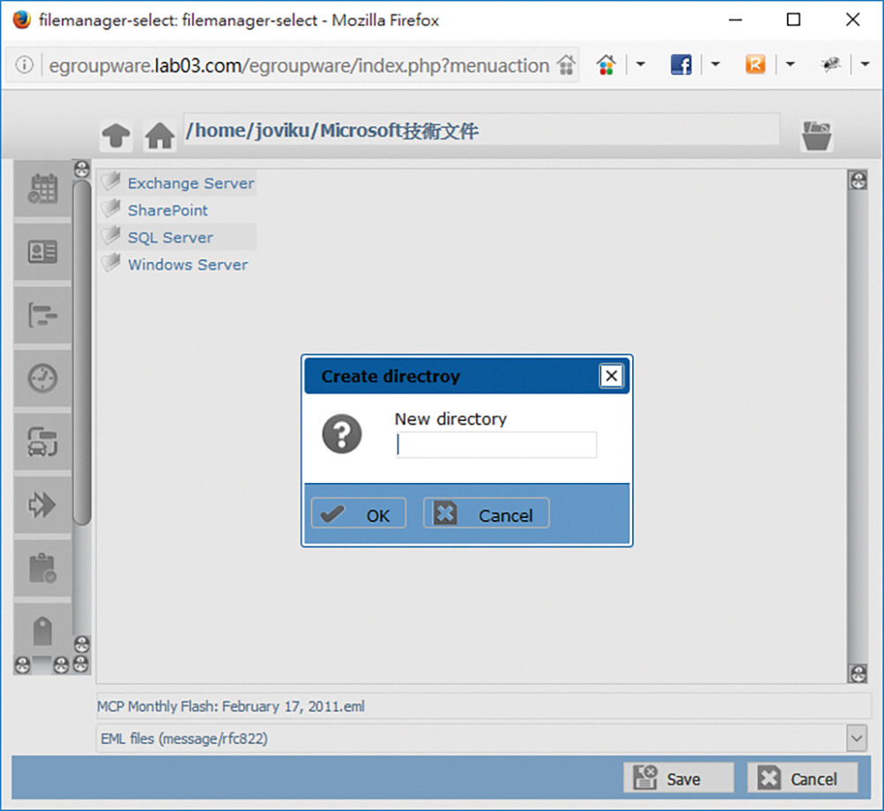Image resolution: width=884 pixels, height=811 pixels.
Task: Click the New directory input field
Action: 496,445
